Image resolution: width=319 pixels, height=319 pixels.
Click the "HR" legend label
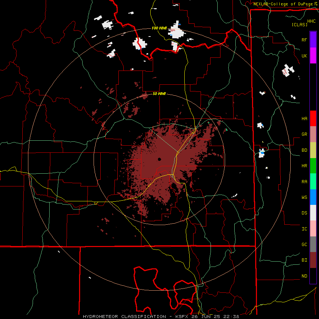(x=304, y=166)
